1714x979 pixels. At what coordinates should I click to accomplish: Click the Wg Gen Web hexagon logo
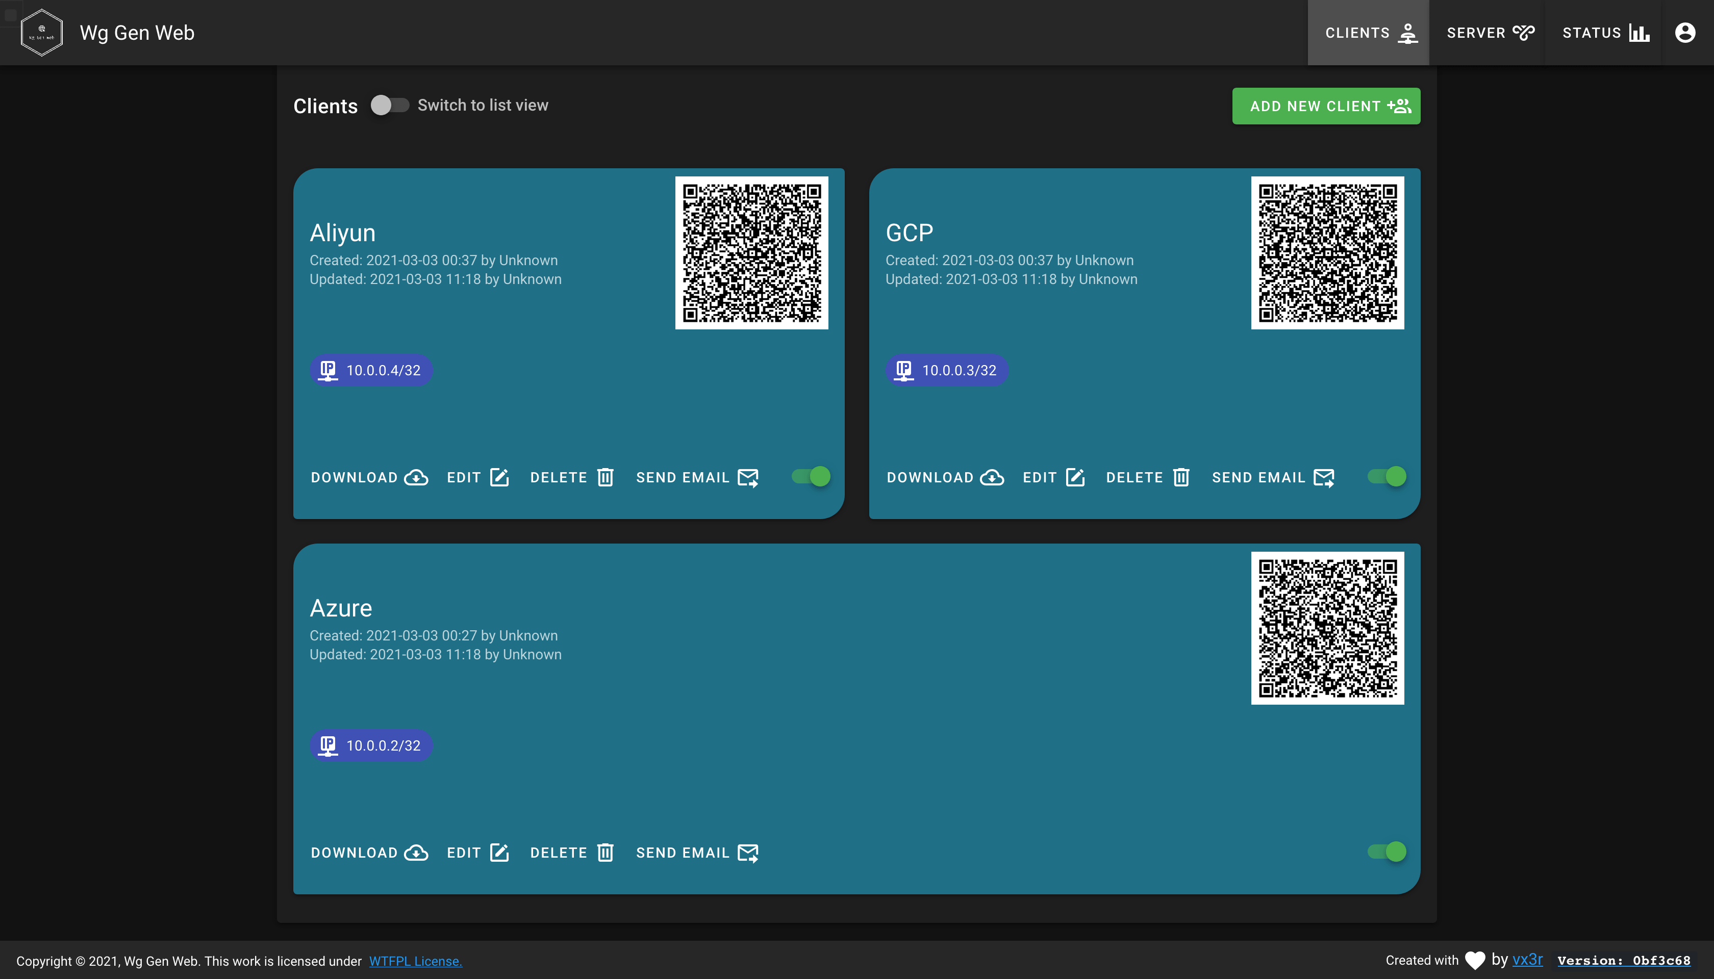(42, 32)
